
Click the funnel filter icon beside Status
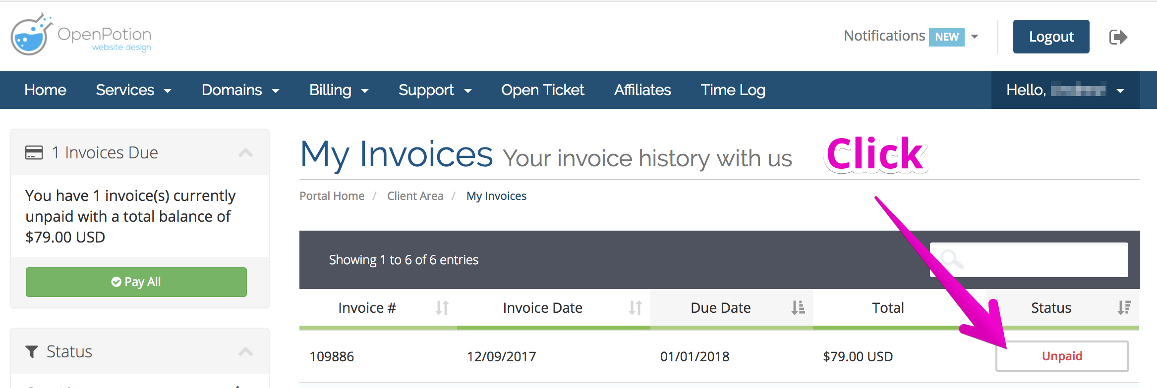(x=32, y=352)
